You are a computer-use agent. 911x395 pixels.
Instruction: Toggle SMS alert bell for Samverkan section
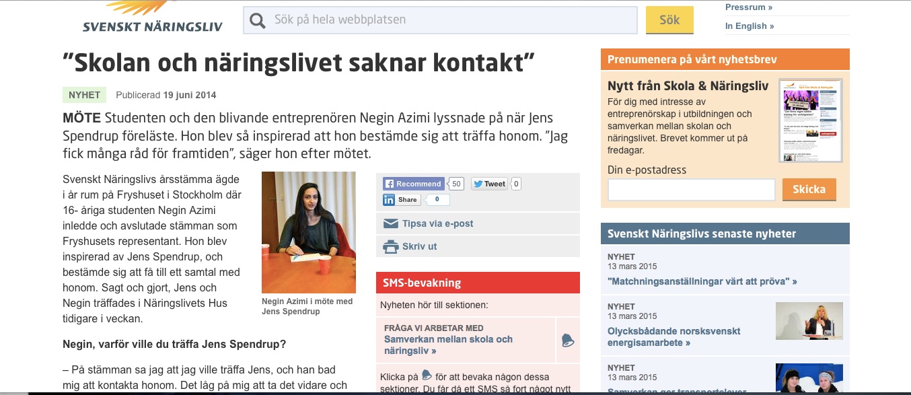[x=568, y=340]
